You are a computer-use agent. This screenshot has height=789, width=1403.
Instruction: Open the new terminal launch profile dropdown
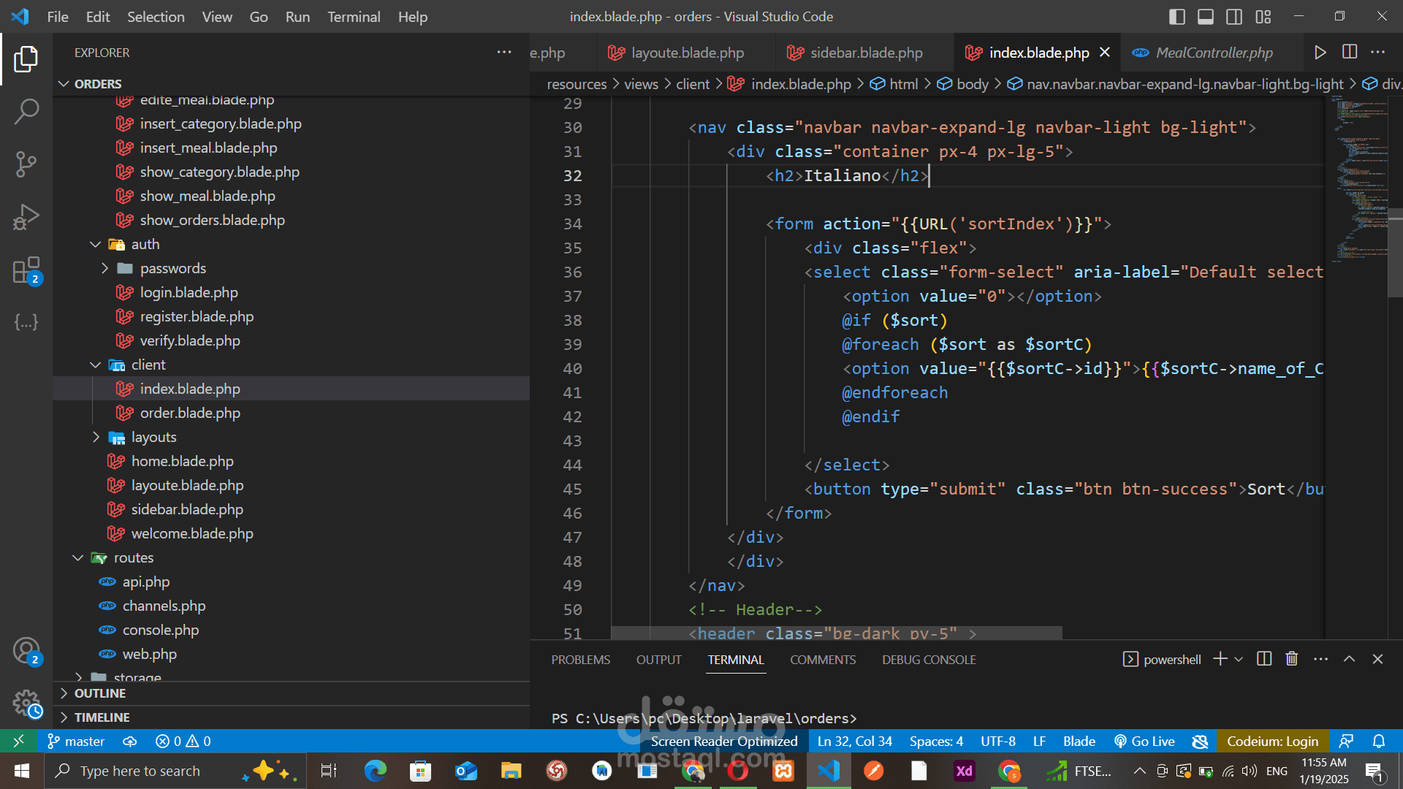[1239, 660]
